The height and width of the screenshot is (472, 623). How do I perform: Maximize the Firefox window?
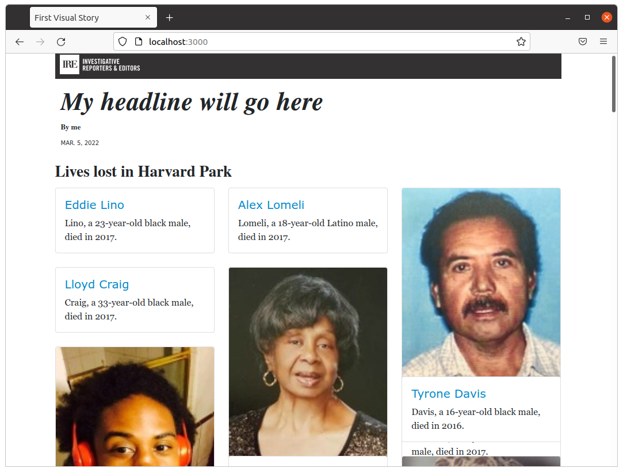pyautogui.click(x=587, y=17)
